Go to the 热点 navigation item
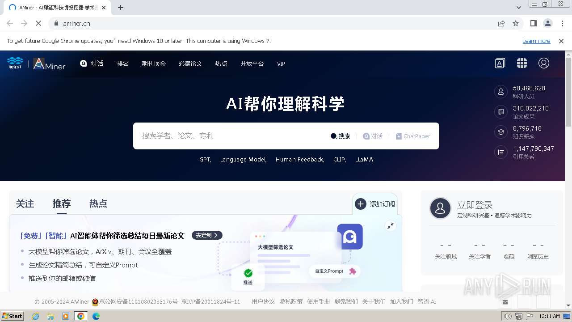 tap(221, 64)
